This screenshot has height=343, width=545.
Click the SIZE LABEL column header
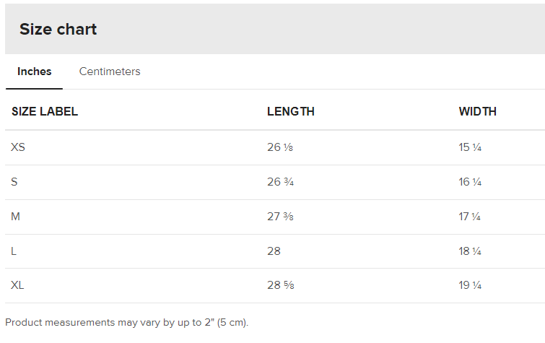coord(45,112)
